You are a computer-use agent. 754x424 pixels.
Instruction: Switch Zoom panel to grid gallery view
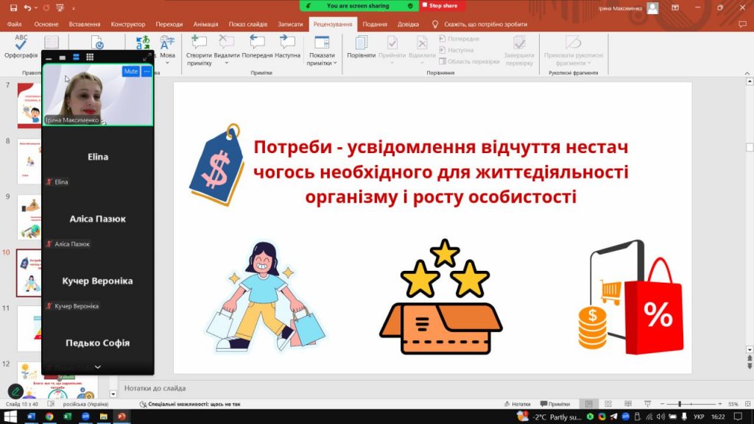(x=90, y=57)
